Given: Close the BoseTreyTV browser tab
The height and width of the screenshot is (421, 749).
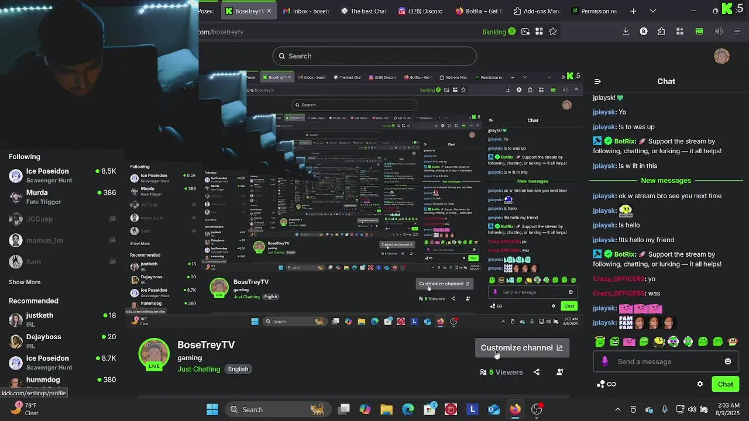Looking at the screenshot, I should [x=269, y=11].
